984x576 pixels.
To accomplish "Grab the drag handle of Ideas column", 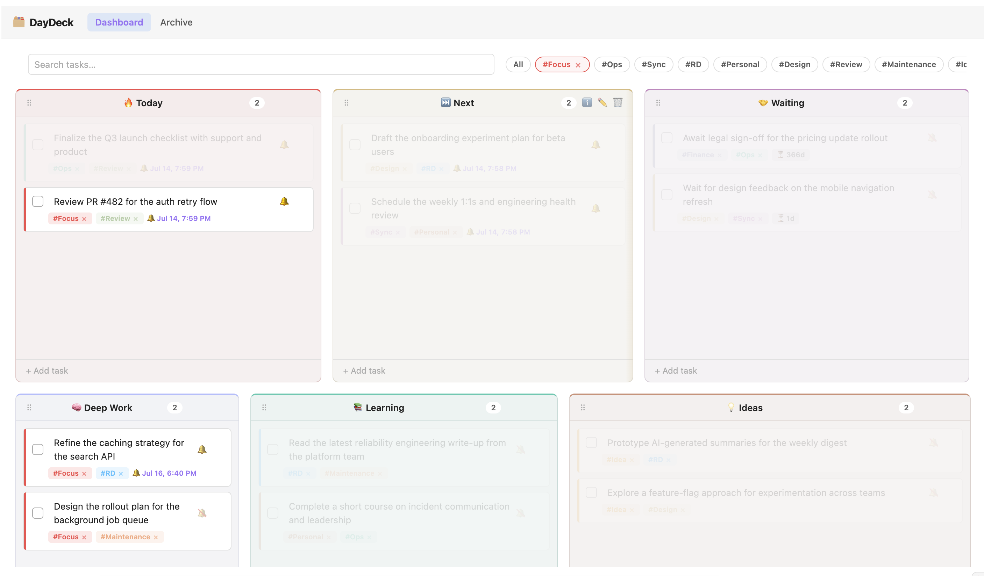I will pyautogui.click(x=583, y=408).
